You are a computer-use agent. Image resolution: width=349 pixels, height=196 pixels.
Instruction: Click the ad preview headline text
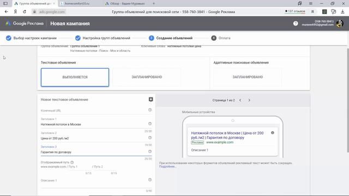click(x=227, y=135)
